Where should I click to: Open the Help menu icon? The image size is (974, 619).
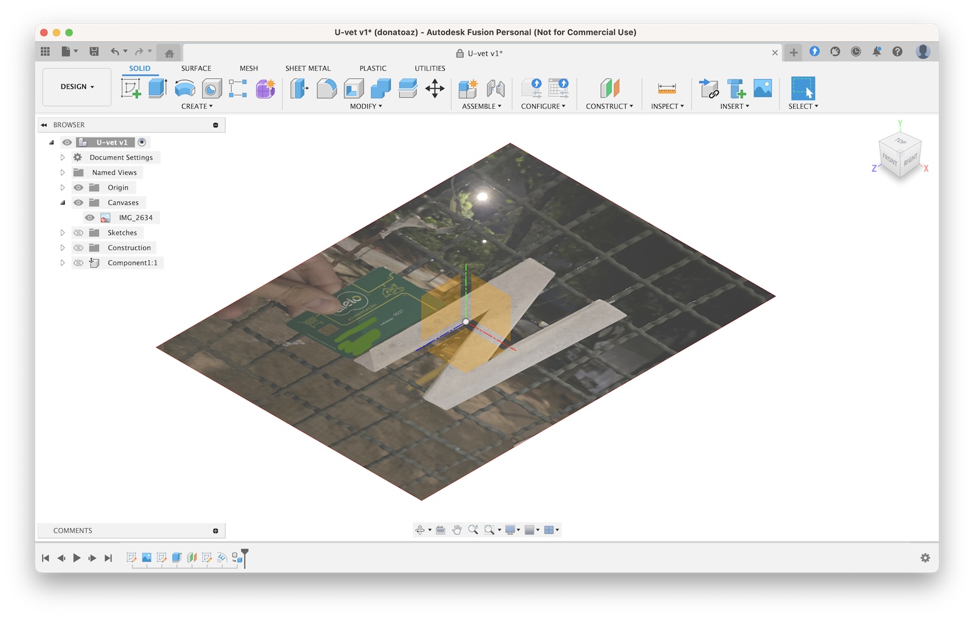(x=897, y=51)
